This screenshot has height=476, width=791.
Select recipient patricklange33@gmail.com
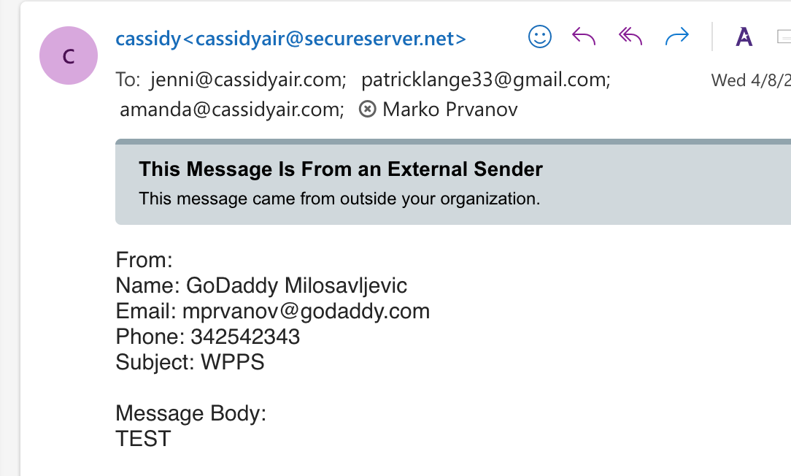(485, 80)
